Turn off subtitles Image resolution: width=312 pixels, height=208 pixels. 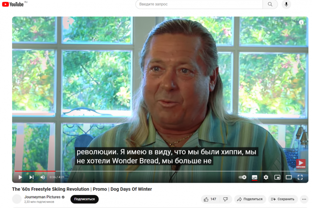(x=255, y=177)
